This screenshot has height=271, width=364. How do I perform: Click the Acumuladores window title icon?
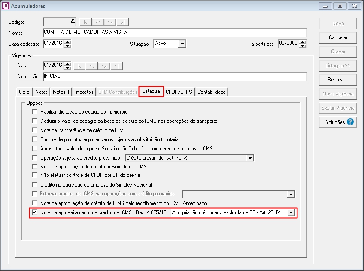click(x=6, y=6)
